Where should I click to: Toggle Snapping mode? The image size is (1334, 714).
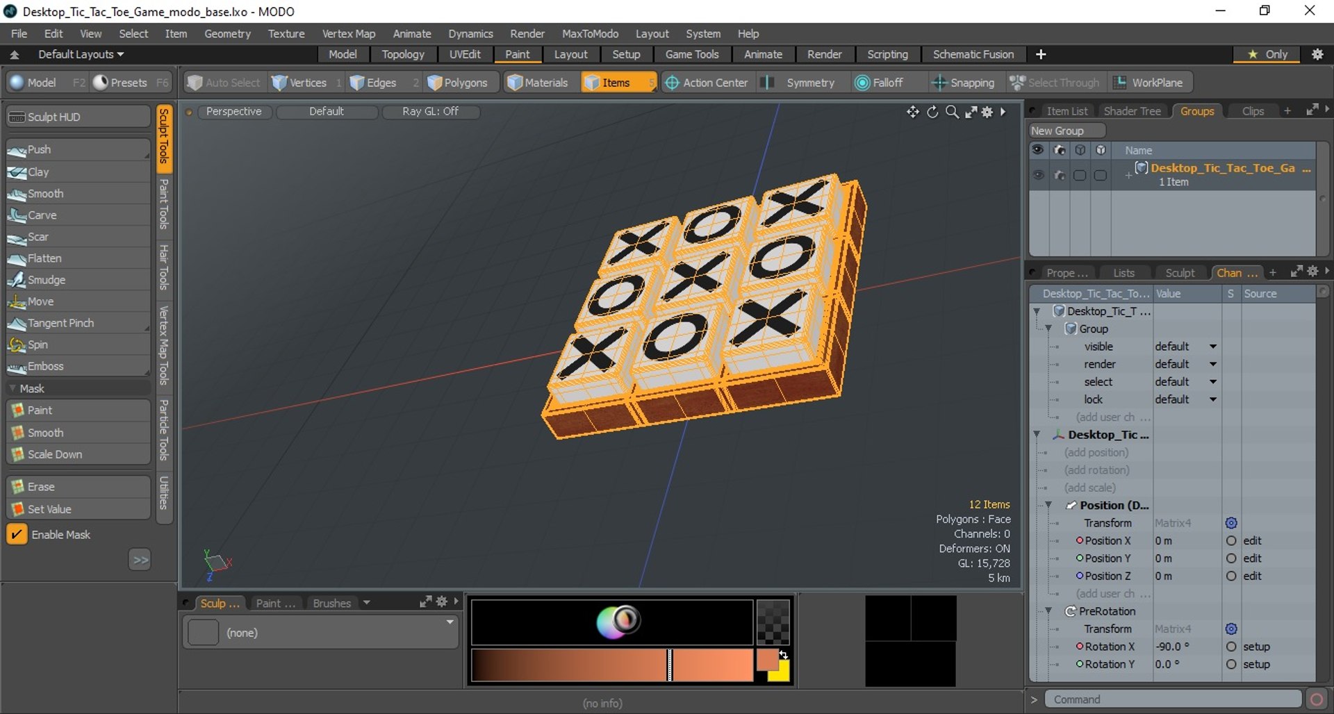click(963, 82)
